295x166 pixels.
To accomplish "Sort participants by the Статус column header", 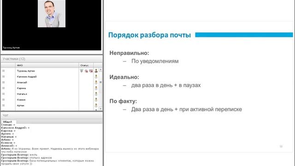I will point(86,65).
